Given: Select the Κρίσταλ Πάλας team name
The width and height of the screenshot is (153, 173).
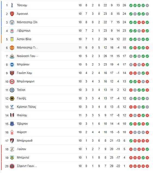Looking at the screenshot, I should (26, 107).
